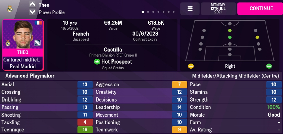Click the green Hot Prospect status icon
This screenshot has width=283, height=134.
[97, 62]
